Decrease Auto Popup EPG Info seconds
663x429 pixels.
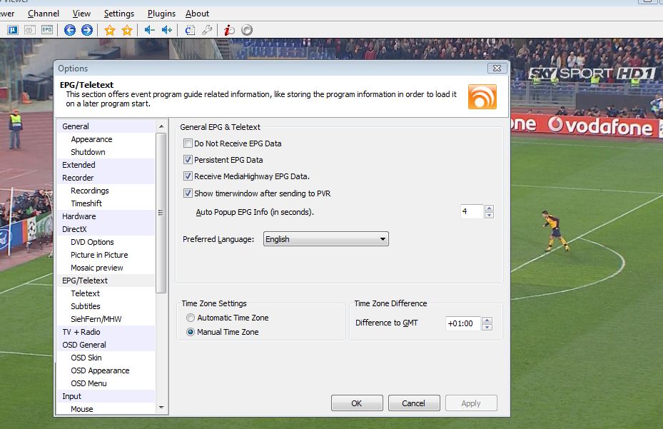(x=489, y=215)
